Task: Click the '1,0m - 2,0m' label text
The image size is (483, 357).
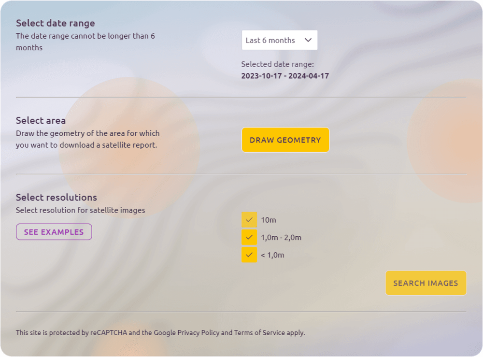Action: [281, 238]
